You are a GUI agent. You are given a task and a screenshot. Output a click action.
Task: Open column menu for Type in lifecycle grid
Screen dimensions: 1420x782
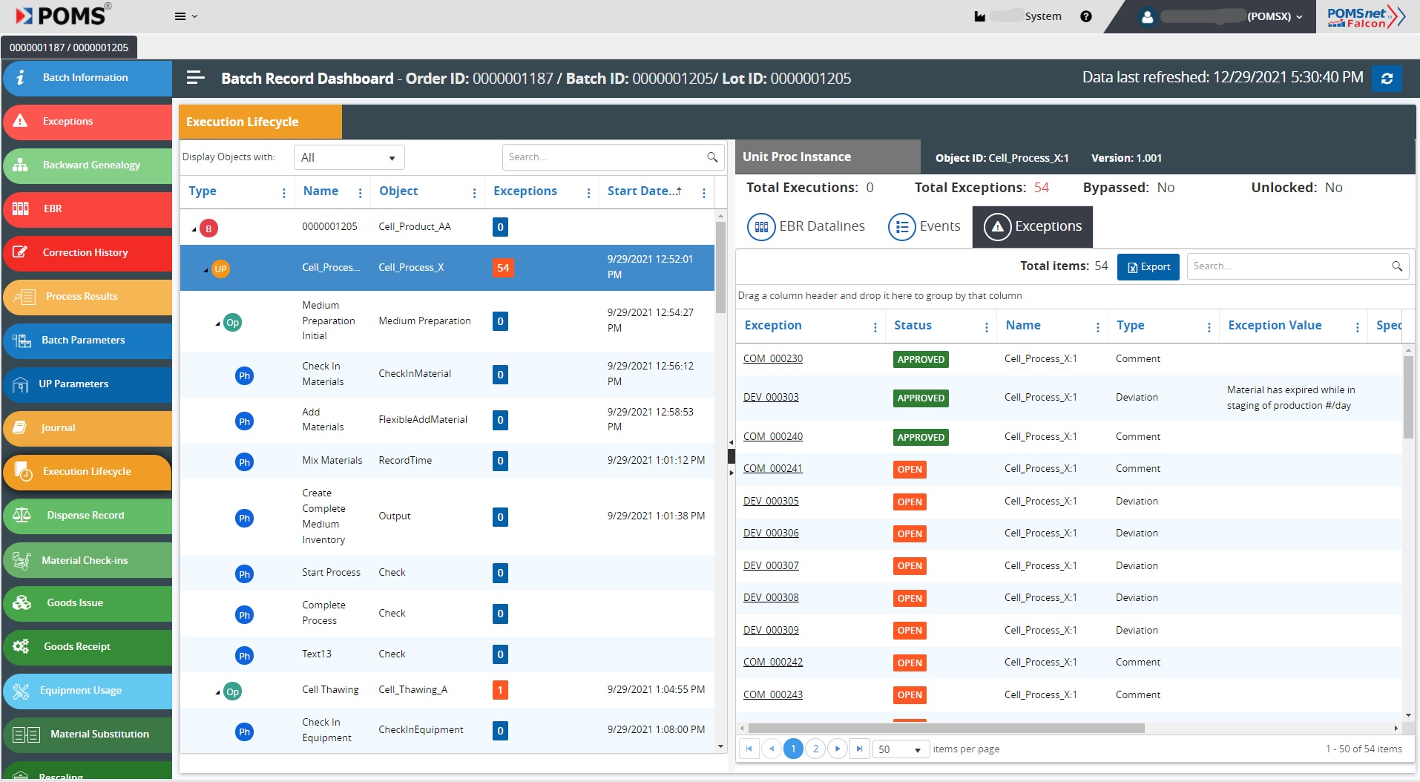[x=283, y=192]
